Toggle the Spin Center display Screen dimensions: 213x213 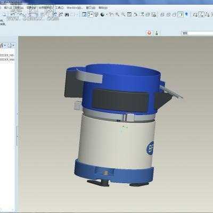(x=91, y=14)
